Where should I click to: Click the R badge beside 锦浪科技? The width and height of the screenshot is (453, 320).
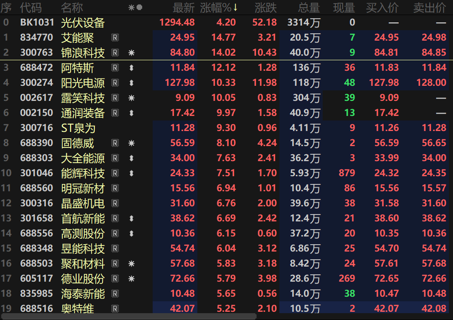pos(115,52)
